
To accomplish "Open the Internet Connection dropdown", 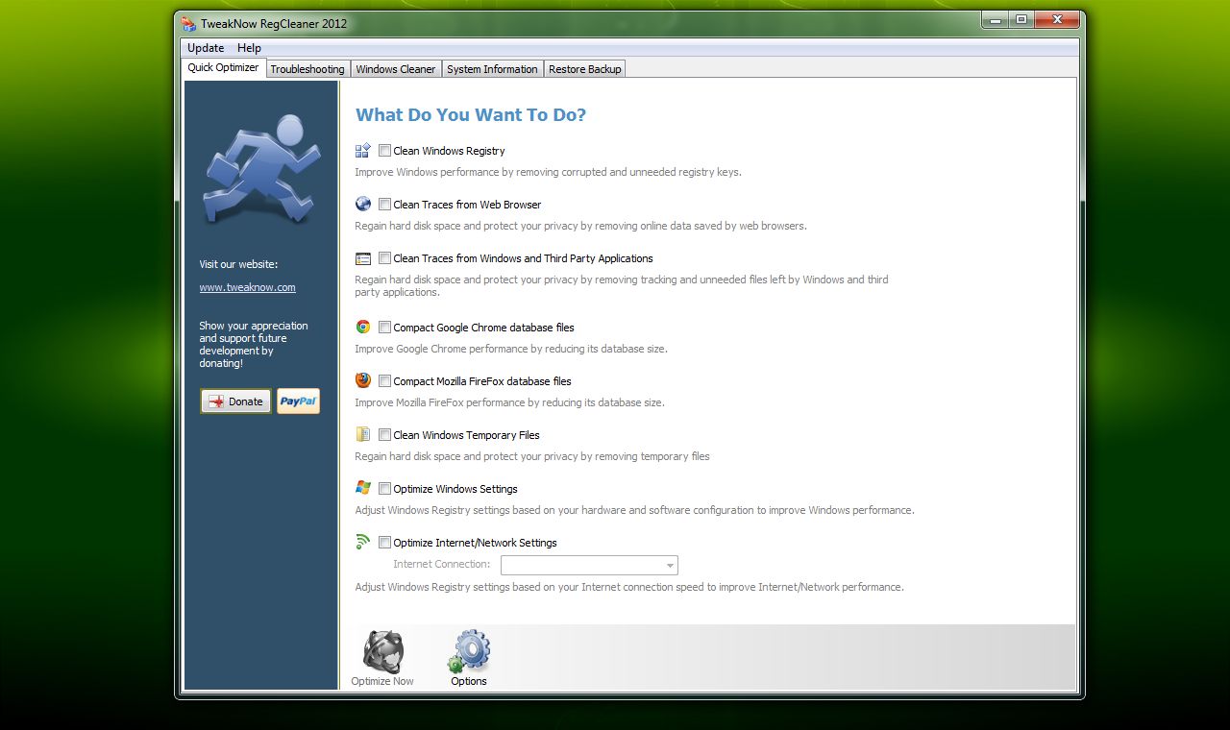I will coord(670,565).
